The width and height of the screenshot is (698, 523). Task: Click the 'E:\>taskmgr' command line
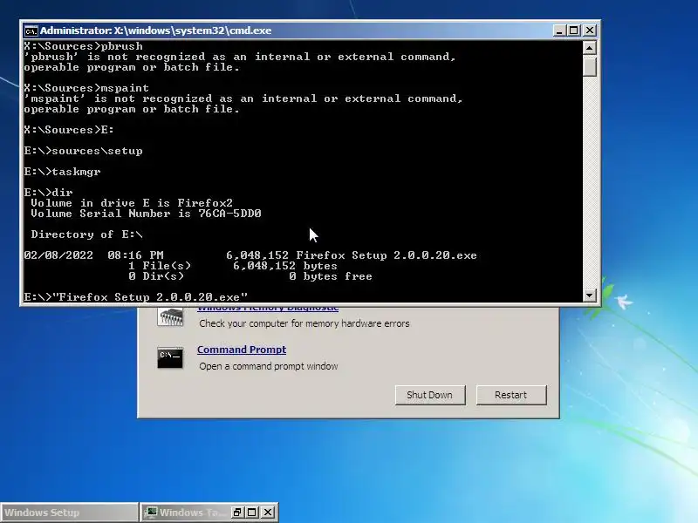(62, 172)
